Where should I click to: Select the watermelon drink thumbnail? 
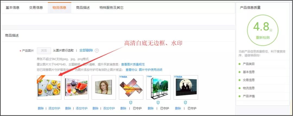77,88
